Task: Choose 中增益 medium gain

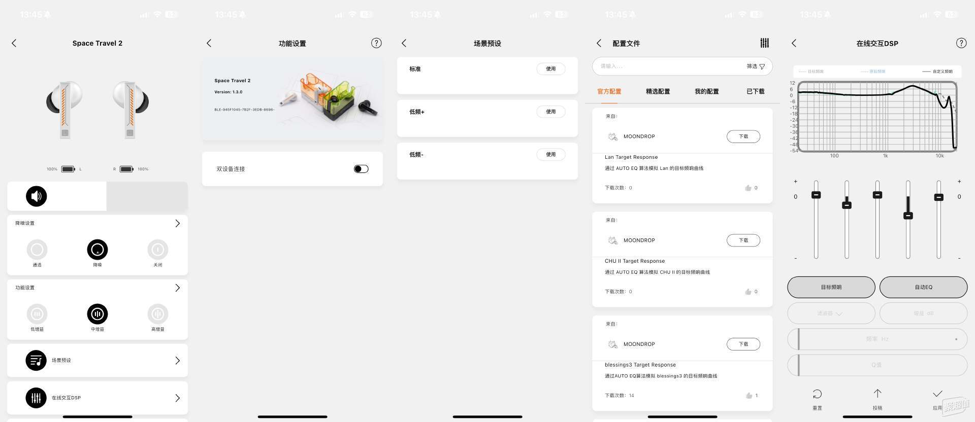Action: pos(97,314)
